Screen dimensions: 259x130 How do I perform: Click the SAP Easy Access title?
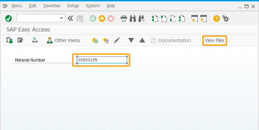click(x=28, y=30)
